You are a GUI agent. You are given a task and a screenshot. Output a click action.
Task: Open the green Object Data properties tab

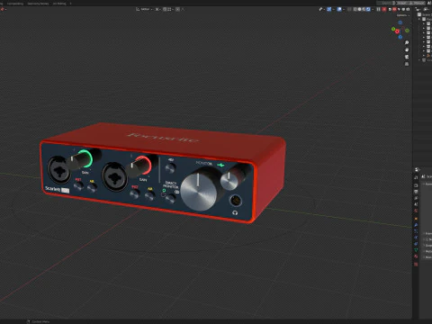point(416,250)
